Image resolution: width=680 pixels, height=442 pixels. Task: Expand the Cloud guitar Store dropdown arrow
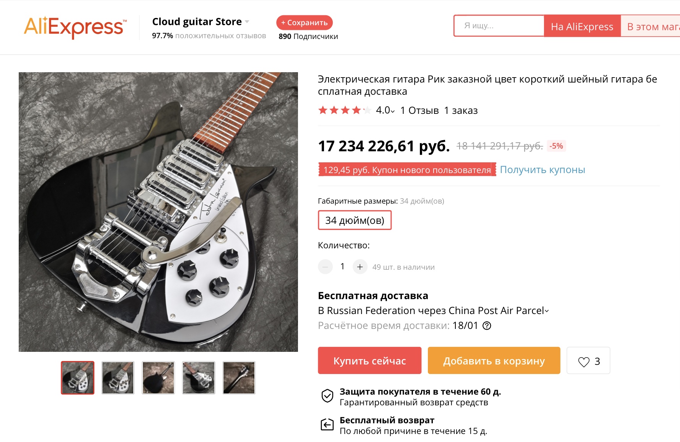pos(247,22)
